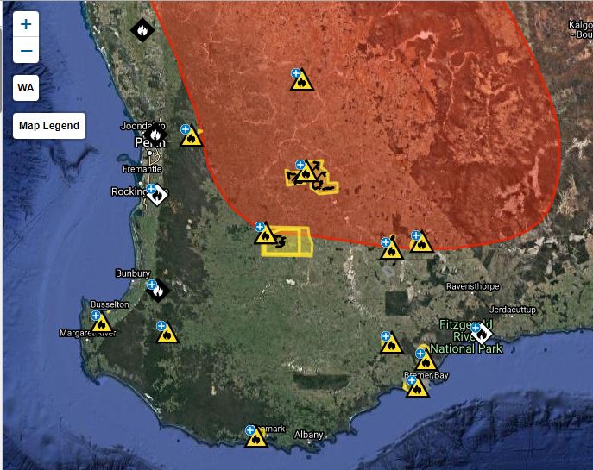This screenshot has height=470, width=593.
Task: Select northernmost yellow fire triangle in red zone
Action: (x=303, y=82)
